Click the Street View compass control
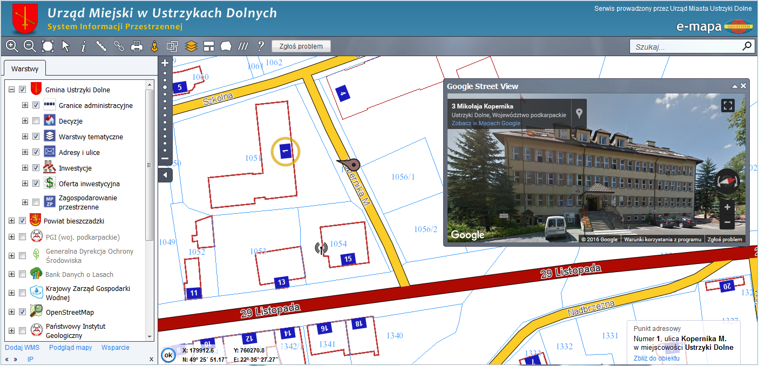The height and width of the screenshot is (366, 759). pos(727,181)
